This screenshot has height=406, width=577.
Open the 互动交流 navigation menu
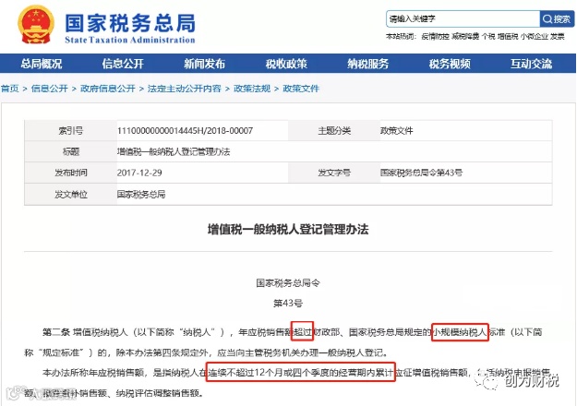[531, 64]
